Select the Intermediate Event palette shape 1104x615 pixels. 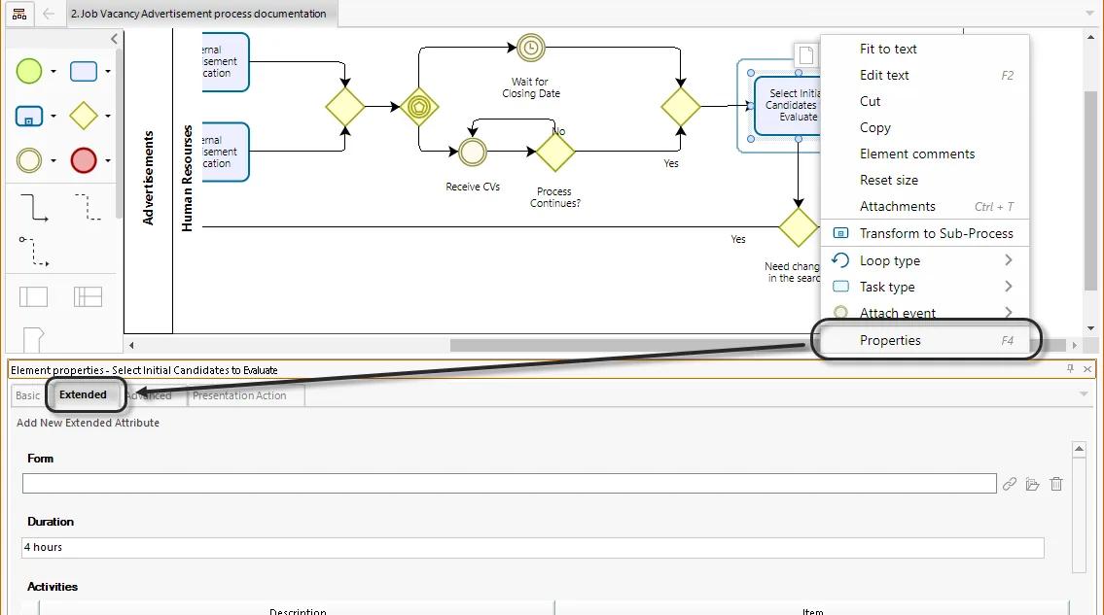(x=29, y=160)
